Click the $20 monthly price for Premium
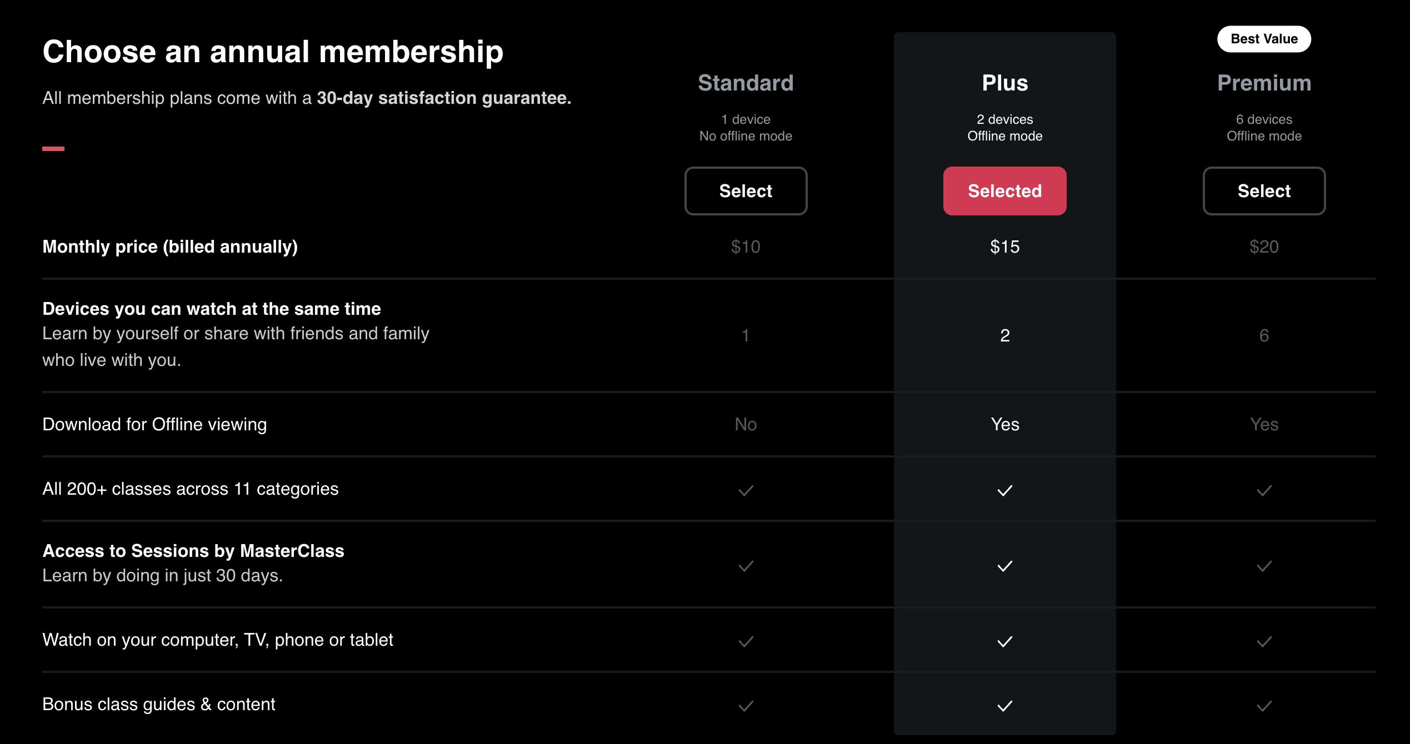Image resolution: width=1410 pixels, height=744 pixels. [1264, 247]
